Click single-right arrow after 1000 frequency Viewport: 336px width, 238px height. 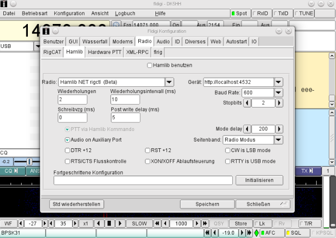click(x=197, y=224)
